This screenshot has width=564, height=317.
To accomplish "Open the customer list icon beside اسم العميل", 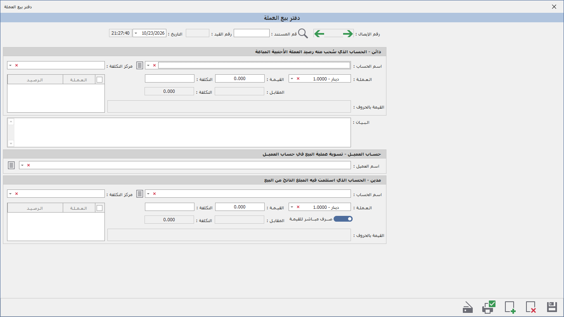I will pos(11,165).
